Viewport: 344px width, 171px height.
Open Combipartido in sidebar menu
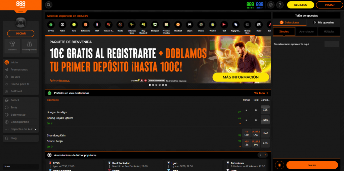click(21, 122)
